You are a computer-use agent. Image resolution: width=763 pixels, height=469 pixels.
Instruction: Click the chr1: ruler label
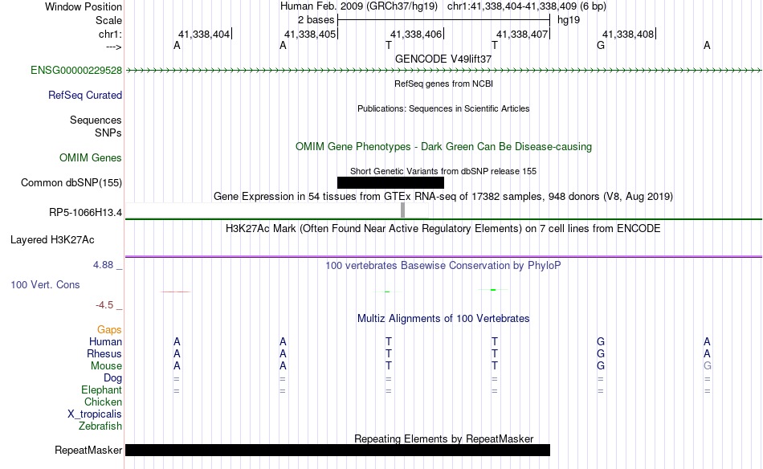[x=110, y=34]
